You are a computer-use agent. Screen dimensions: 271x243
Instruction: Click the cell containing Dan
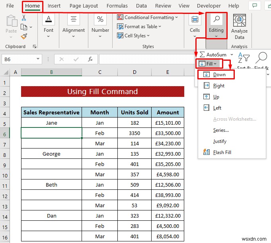[x=51, y=216]
